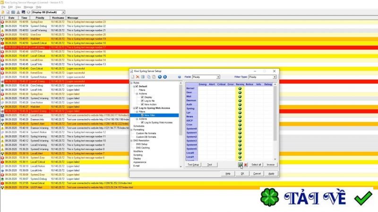This screenshot has height=212, width=378.
Task: Collapse the Default rule node
Action: pos(134,86)
